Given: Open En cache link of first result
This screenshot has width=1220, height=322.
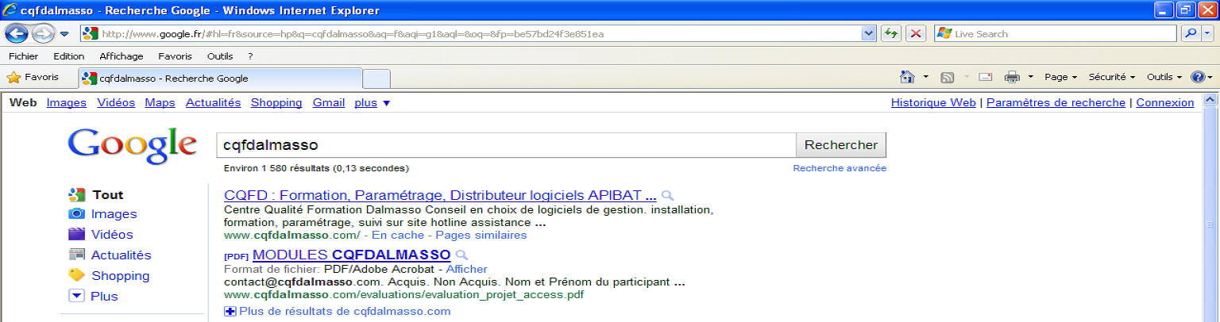Looking at the screenshot, I should pyautogui.click(x=398, y=236).
